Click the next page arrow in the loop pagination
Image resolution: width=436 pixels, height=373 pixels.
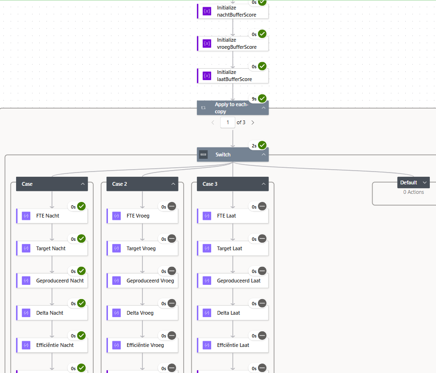(252, 122)
